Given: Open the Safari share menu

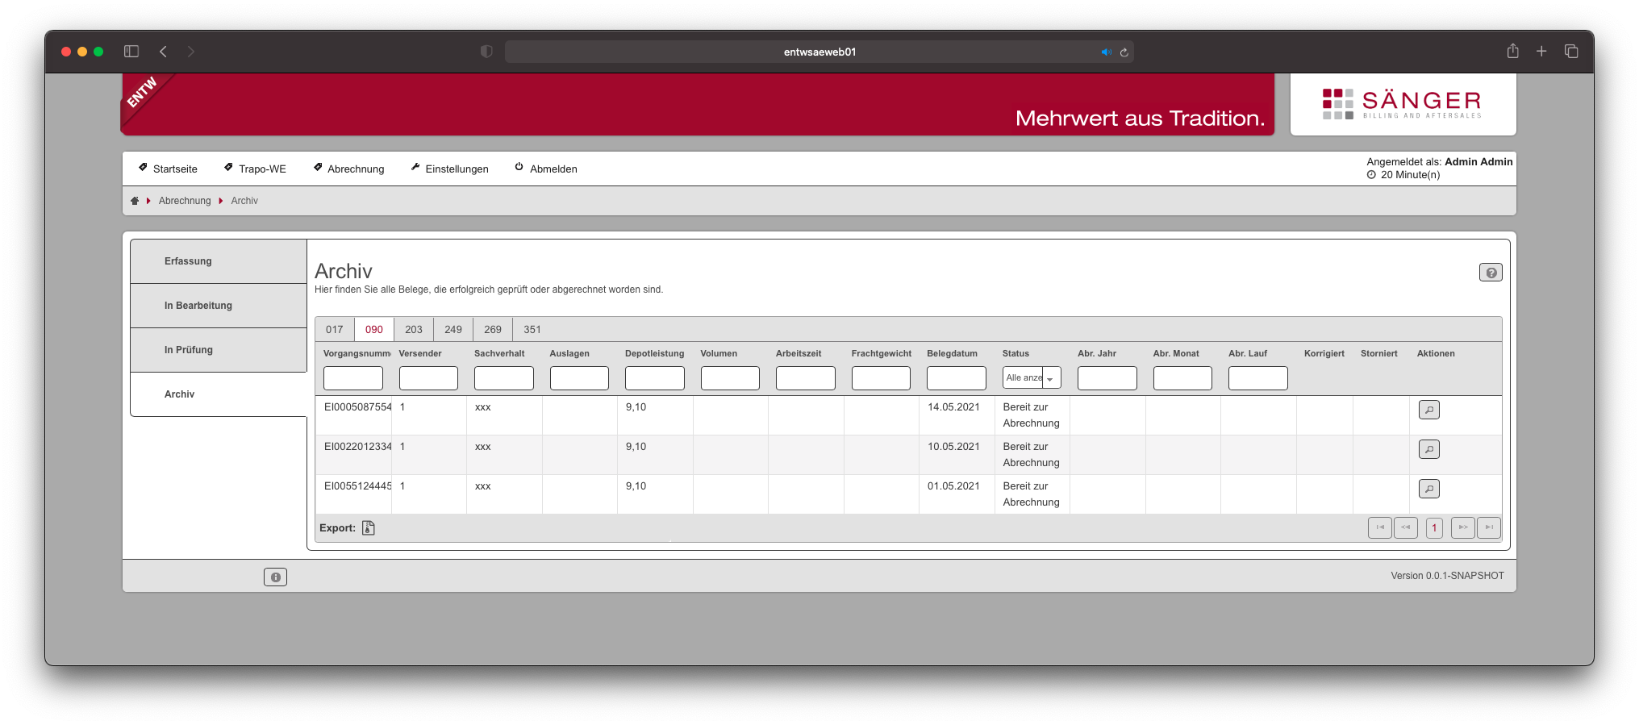Looking at the screenshot, I should point(1512,51).
